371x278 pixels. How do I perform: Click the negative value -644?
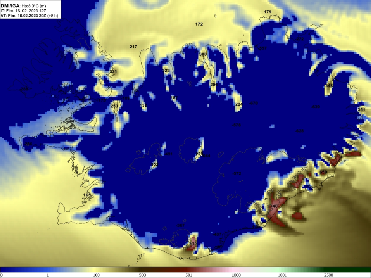coord(206,156)
